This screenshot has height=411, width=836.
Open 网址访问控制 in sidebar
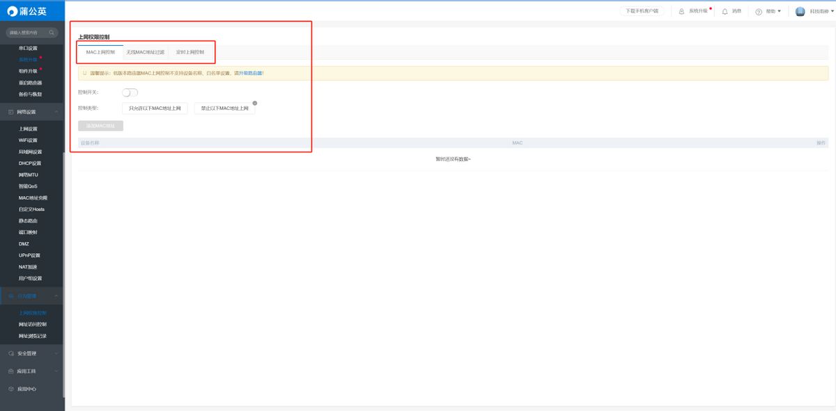point(33,324)
